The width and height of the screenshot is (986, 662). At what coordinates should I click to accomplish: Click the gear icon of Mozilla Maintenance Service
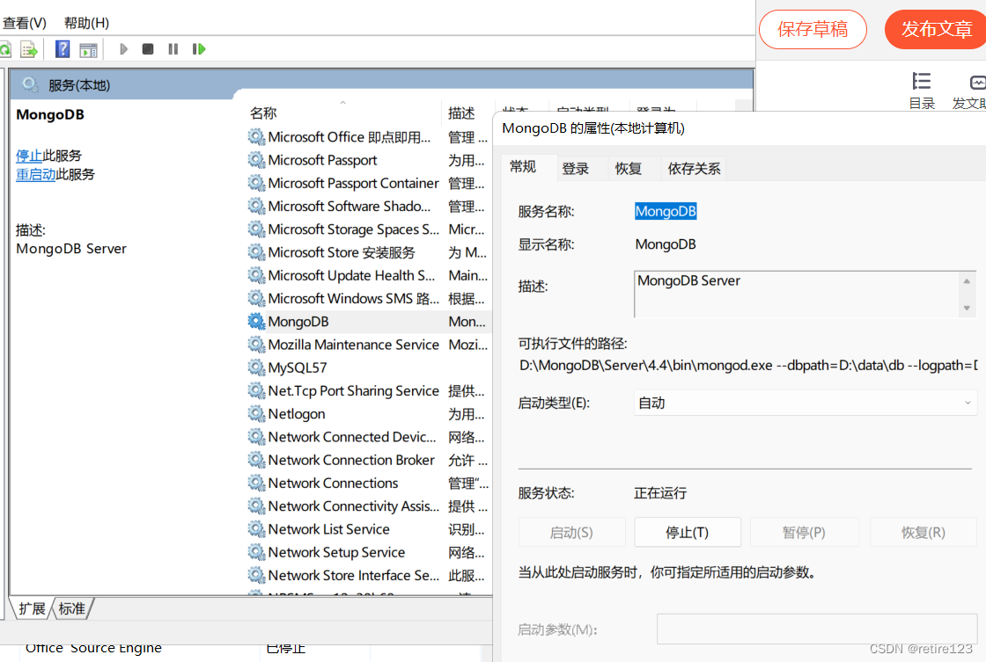pyautogui.click(x=256, y=345)
